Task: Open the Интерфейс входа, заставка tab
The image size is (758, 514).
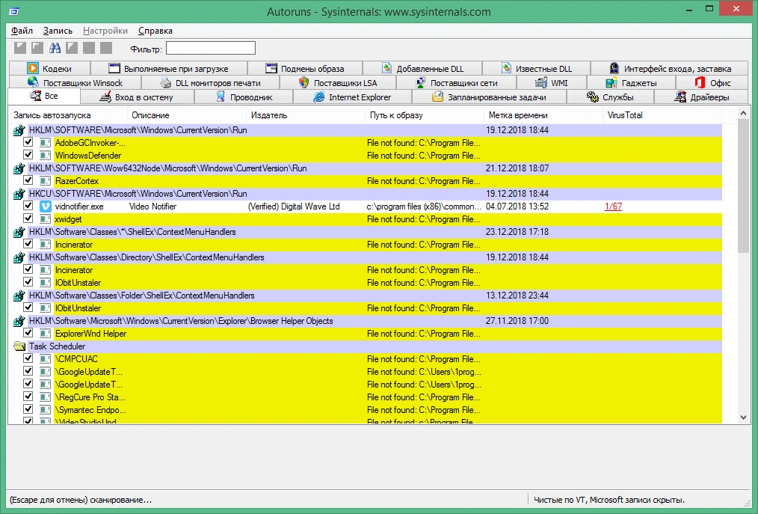Action: click(670, 68)
